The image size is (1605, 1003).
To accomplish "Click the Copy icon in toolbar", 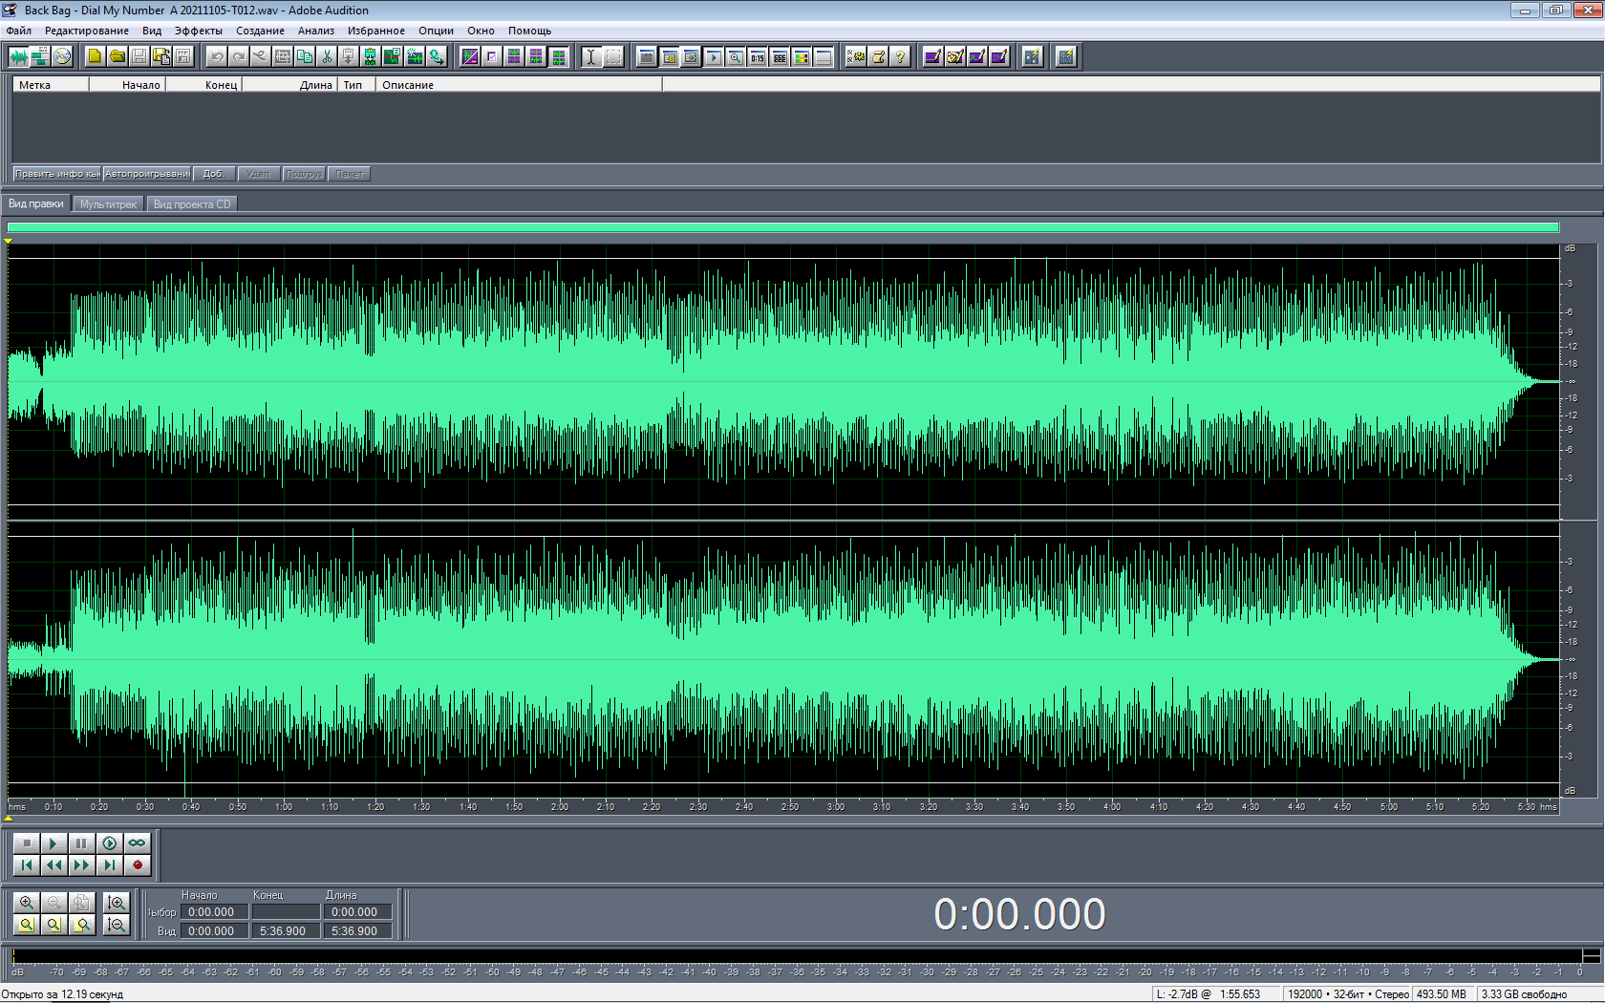I will pyautogui.click(x=305, y=57).
